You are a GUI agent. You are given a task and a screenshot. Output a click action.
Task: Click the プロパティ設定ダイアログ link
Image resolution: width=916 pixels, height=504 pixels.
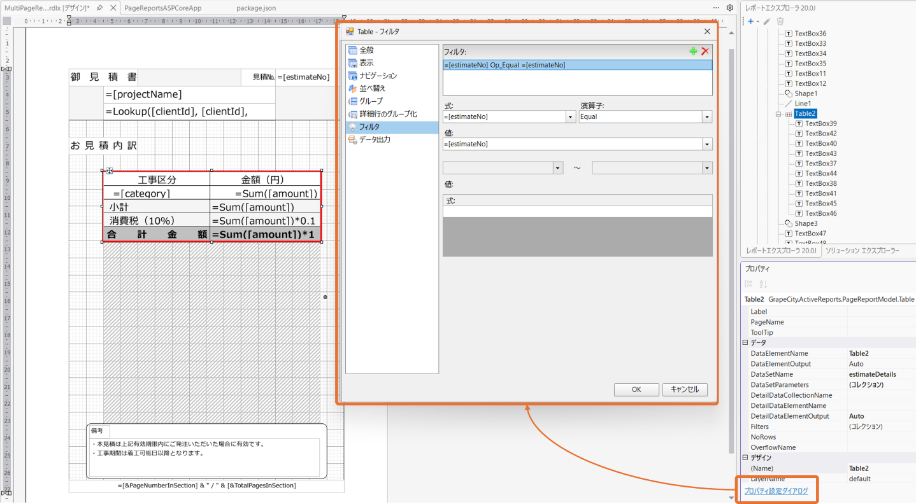(x=776, y=491)
